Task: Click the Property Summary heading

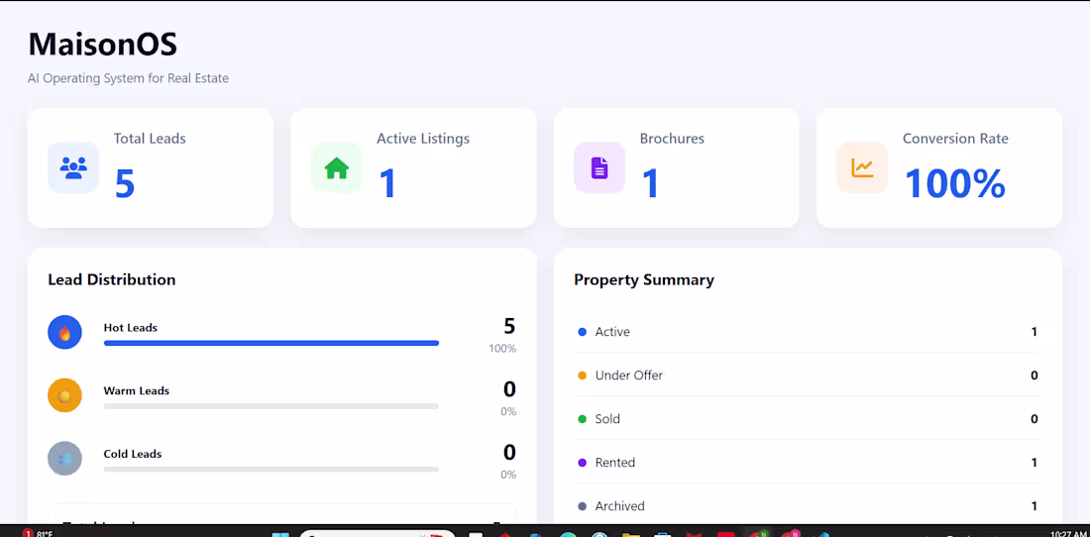Action: point(644,280)
